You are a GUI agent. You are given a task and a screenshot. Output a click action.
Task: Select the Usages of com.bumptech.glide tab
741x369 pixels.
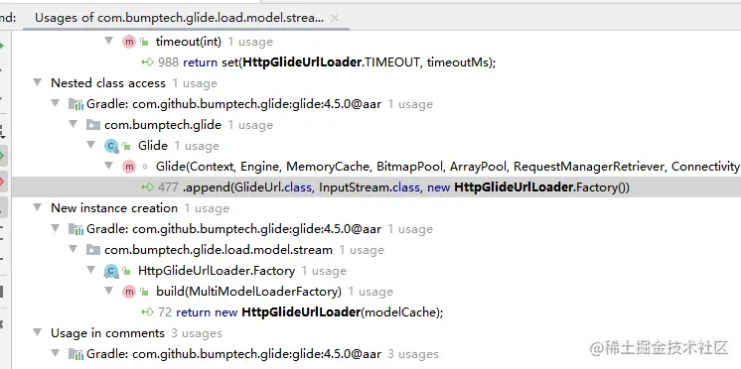(x=180, y=18)
